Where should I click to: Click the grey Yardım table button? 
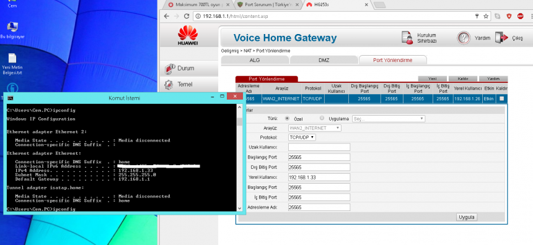[x=493, y=79]
